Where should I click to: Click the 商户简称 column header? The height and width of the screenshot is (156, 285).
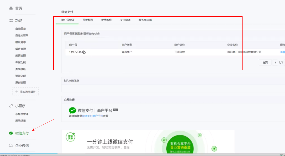point(180,45)
